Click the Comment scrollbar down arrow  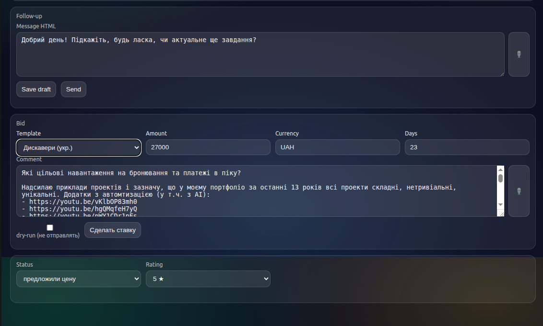[x=500, y=204]
